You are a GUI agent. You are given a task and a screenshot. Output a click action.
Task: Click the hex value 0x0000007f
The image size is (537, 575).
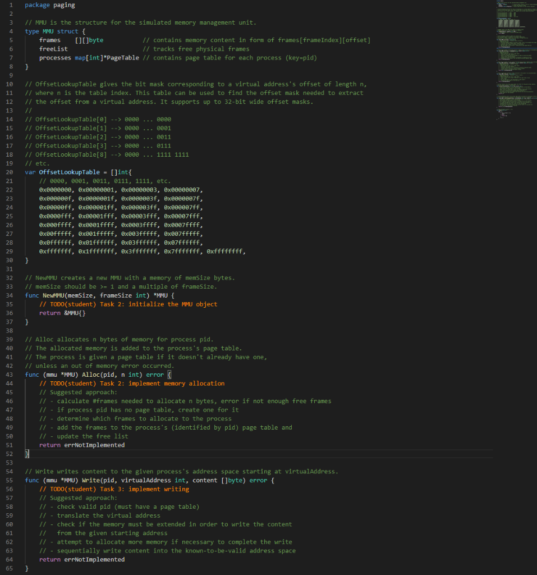coord(182,198)
